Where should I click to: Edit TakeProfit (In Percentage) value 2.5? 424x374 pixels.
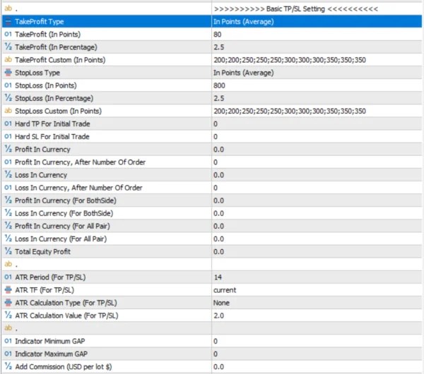pos(317,47)
